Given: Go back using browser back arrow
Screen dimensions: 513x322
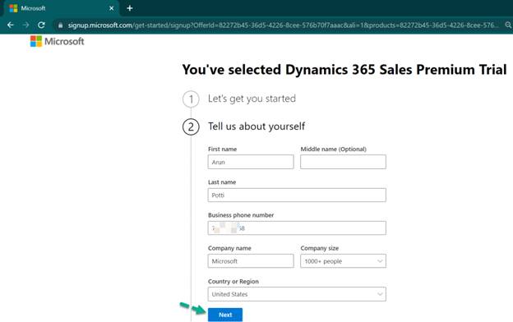Looking at the screenshot, I should (11, 25).
